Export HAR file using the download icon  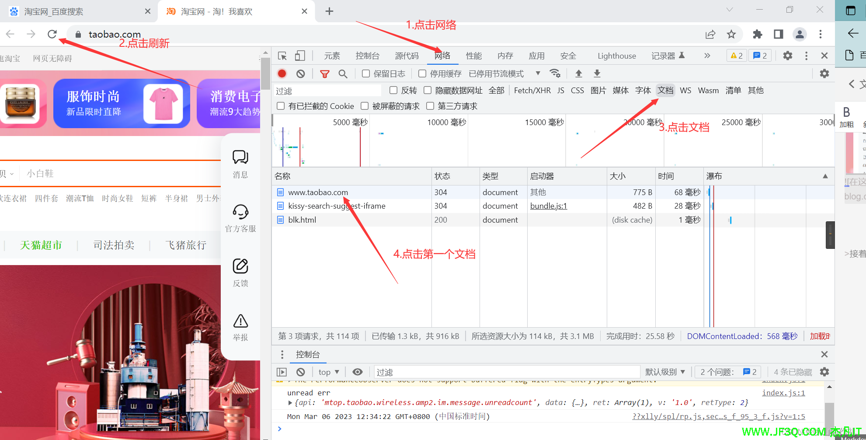coord(597,73)
